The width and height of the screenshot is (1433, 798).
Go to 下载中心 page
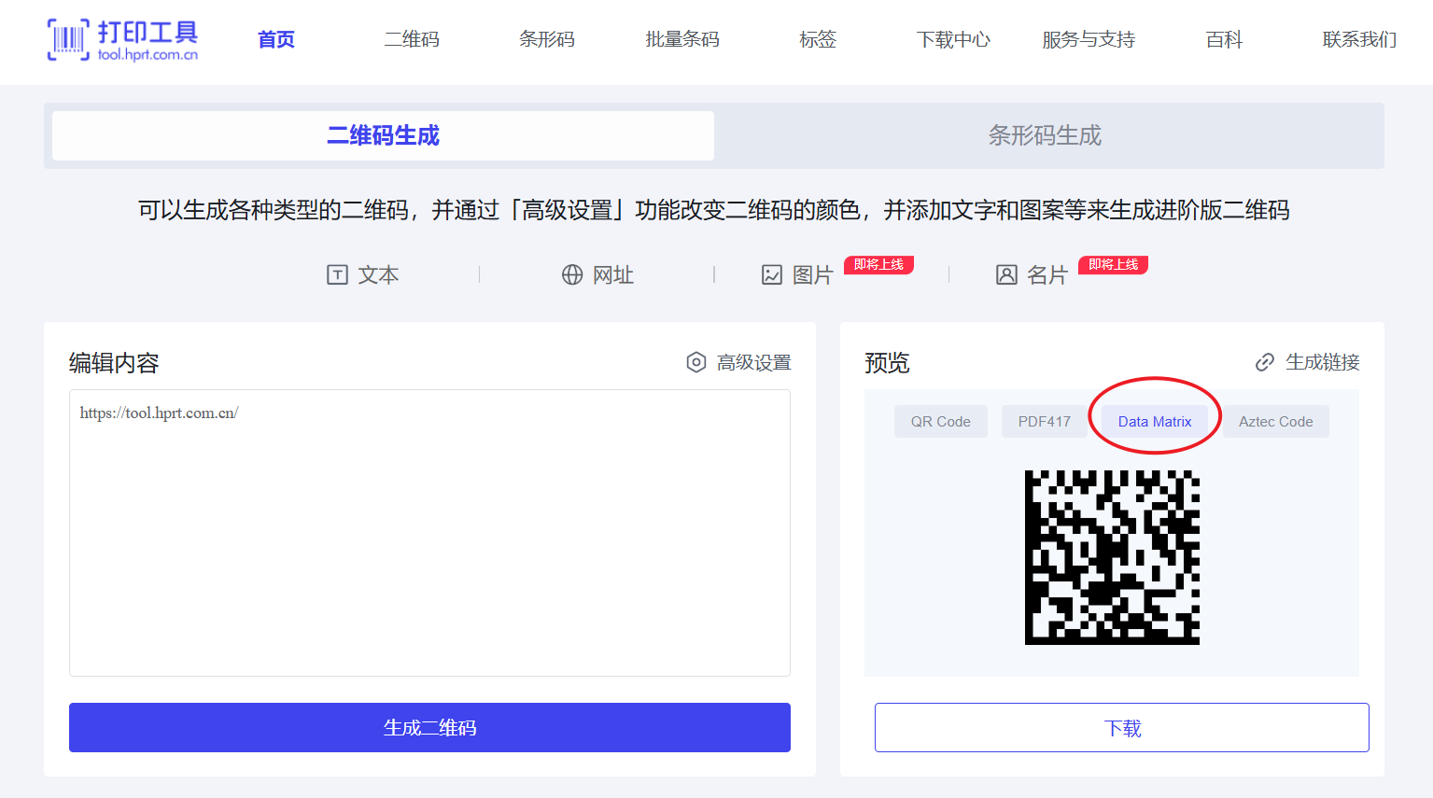click(x=953, y=39)
